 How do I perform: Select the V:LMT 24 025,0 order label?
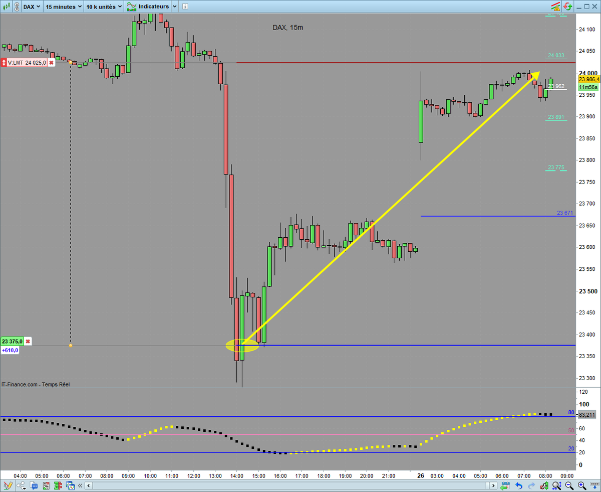coord(27,63)
